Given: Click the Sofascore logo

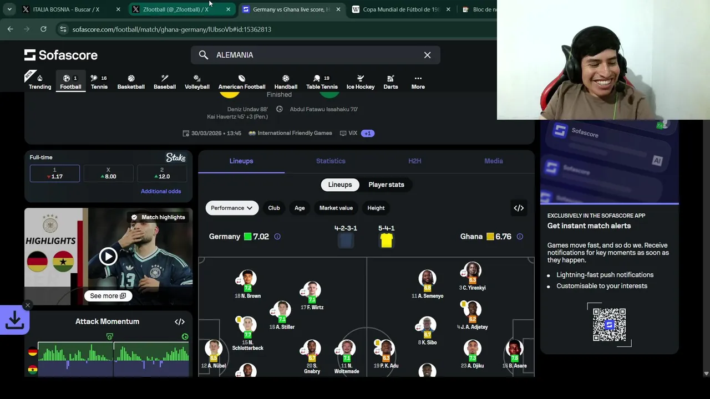Looking at the screenshot, I should (61, 55).
